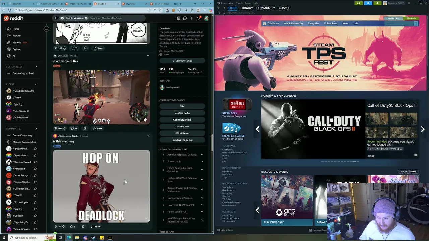Image resolution: width=429 pixels, height=241 pixels.
Task: Open the Steam store Categories menu
Action: tap(314, 23)
